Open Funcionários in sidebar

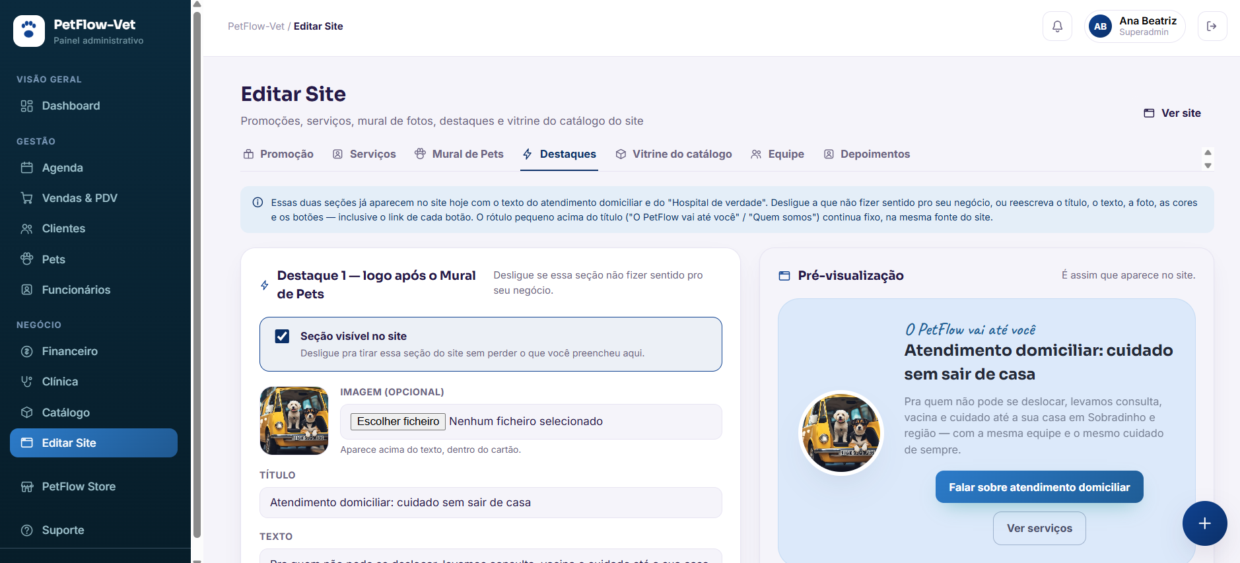tap(94, 290)
